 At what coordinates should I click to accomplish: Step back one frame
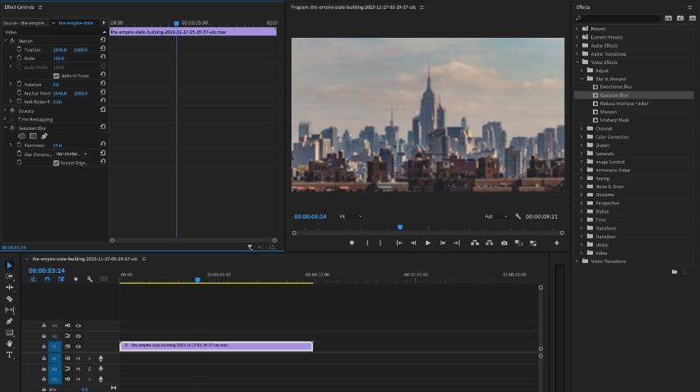point(413,242)
